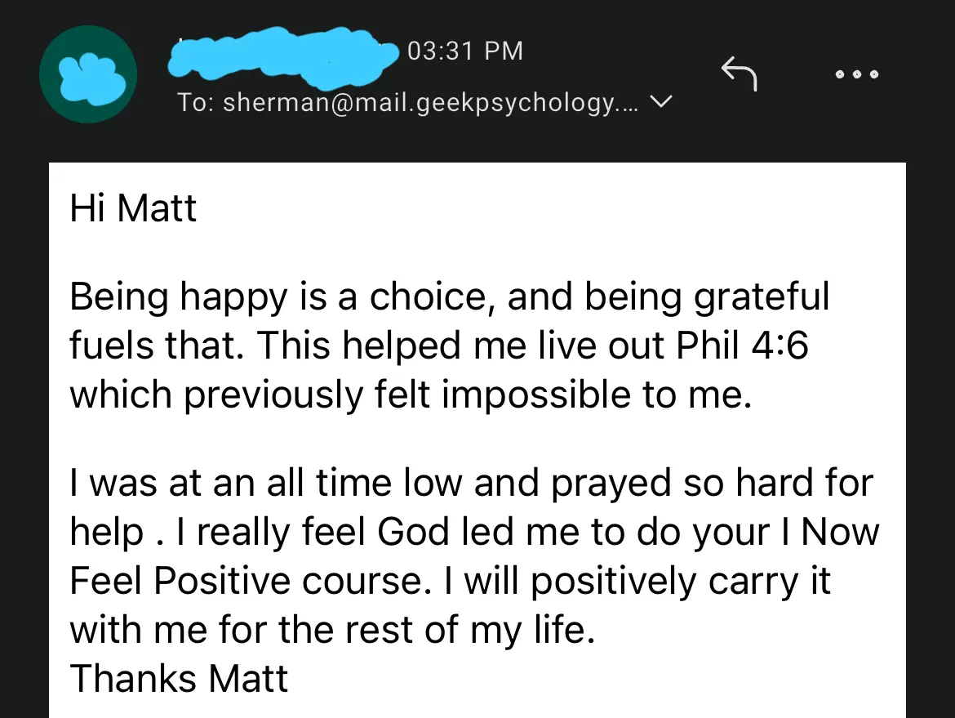Tap the sender's round avatar
Image resolution: width=955 pixels, height=718 pixels.
(x=88, y=74)
